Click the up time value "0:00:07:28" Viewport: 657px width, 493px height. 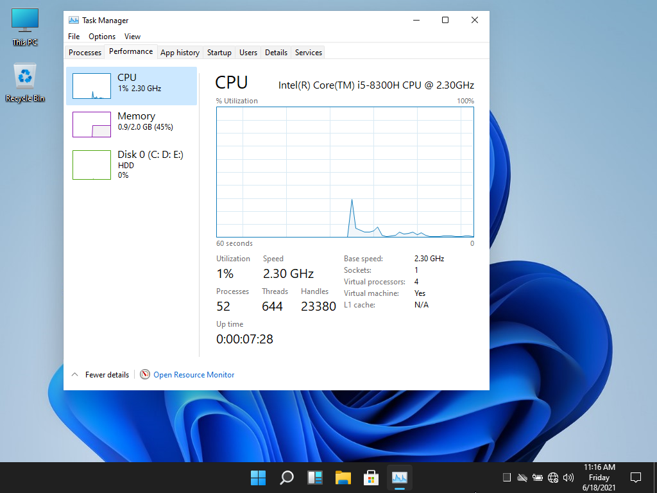244,339
